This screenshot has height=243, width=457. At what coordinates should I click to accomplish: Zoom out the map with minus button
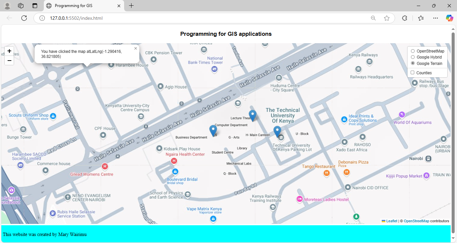pyautogui.click(x=9, y=61)
